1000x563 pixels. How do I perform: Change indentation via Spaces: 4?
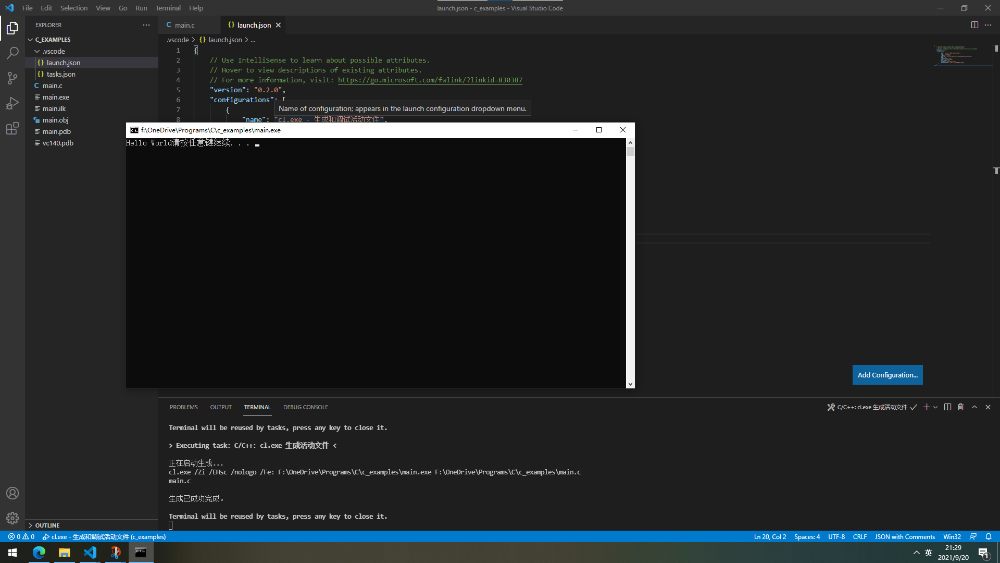(807, 536)
